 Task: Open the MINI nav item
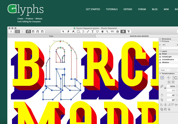tap(166, 9)
